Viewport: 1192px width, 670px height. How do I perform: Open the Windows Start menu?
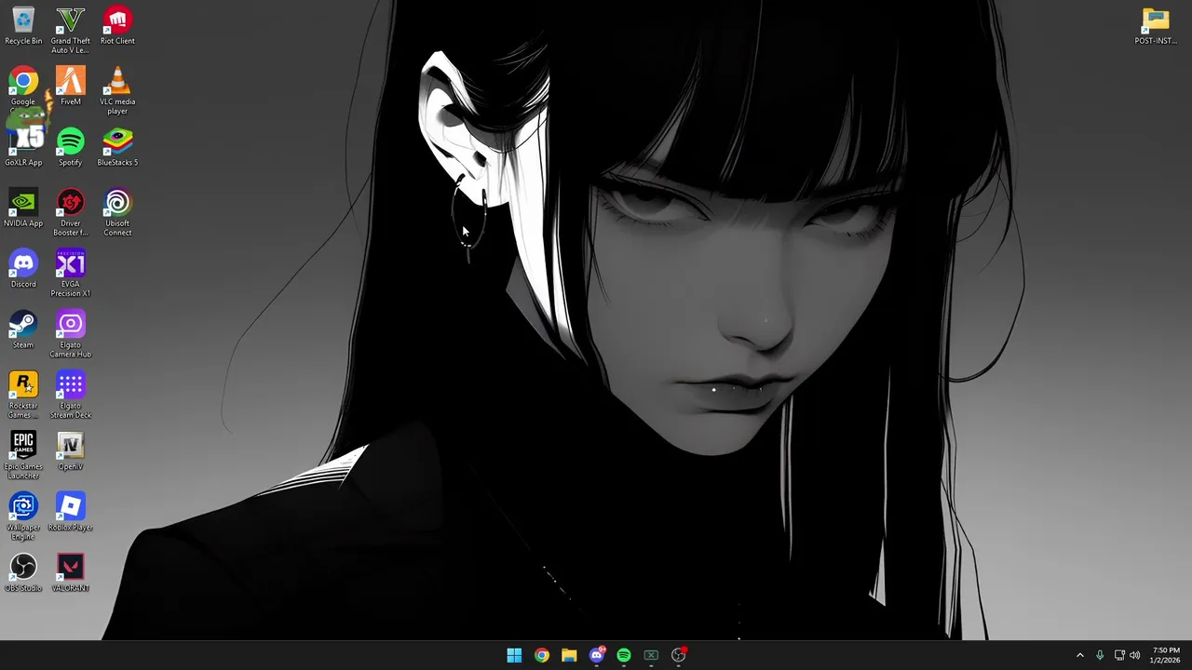(514, 655)
